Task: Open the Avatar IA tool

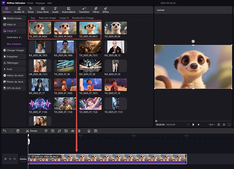Action: pyautogui.click(x=19, y=10)
